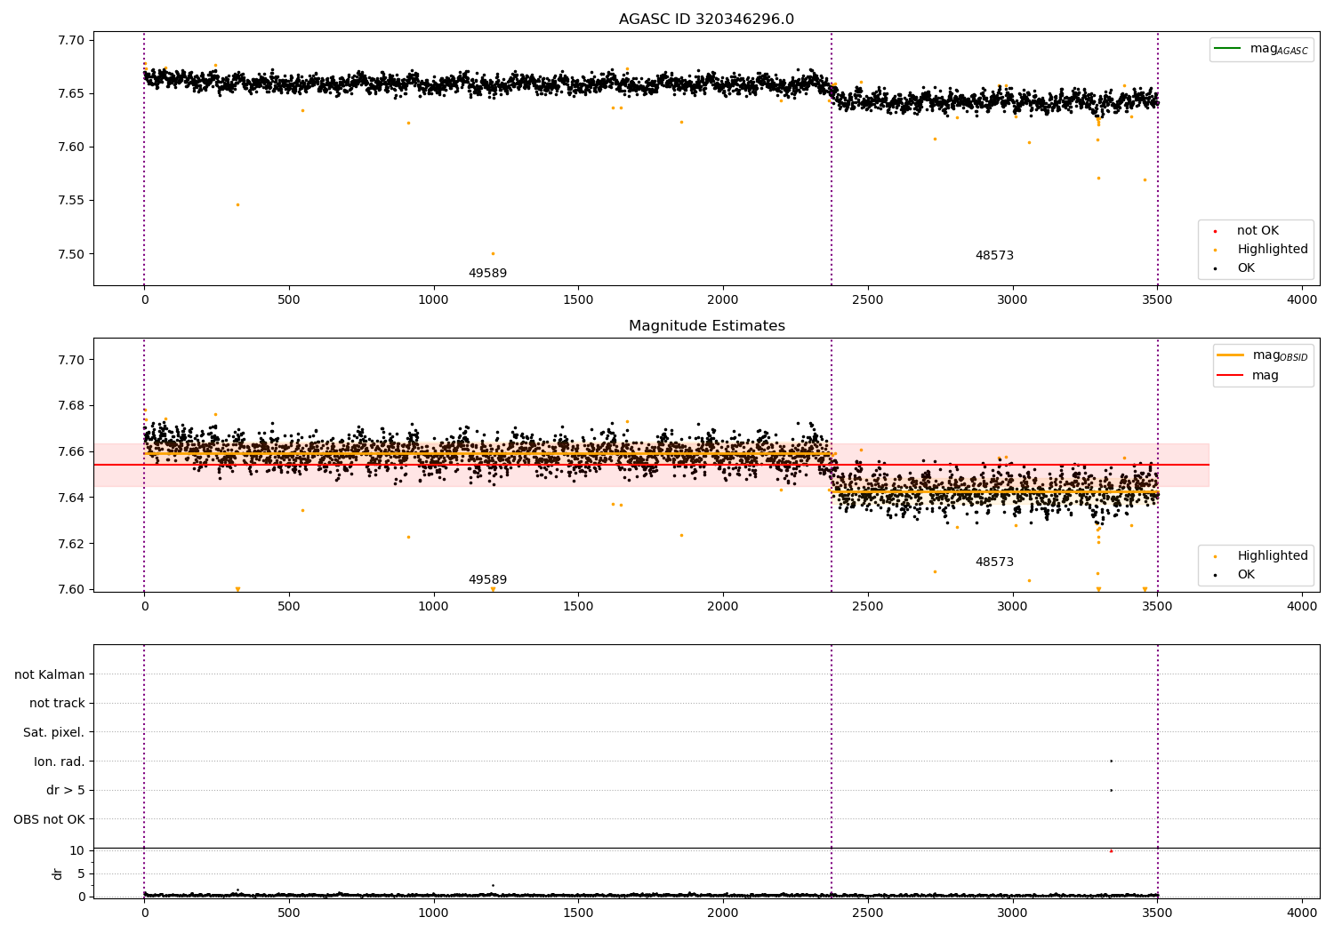Click the lowest orange outlier near 7.50, top plot

pyautogui.click(x=493, y=253)
